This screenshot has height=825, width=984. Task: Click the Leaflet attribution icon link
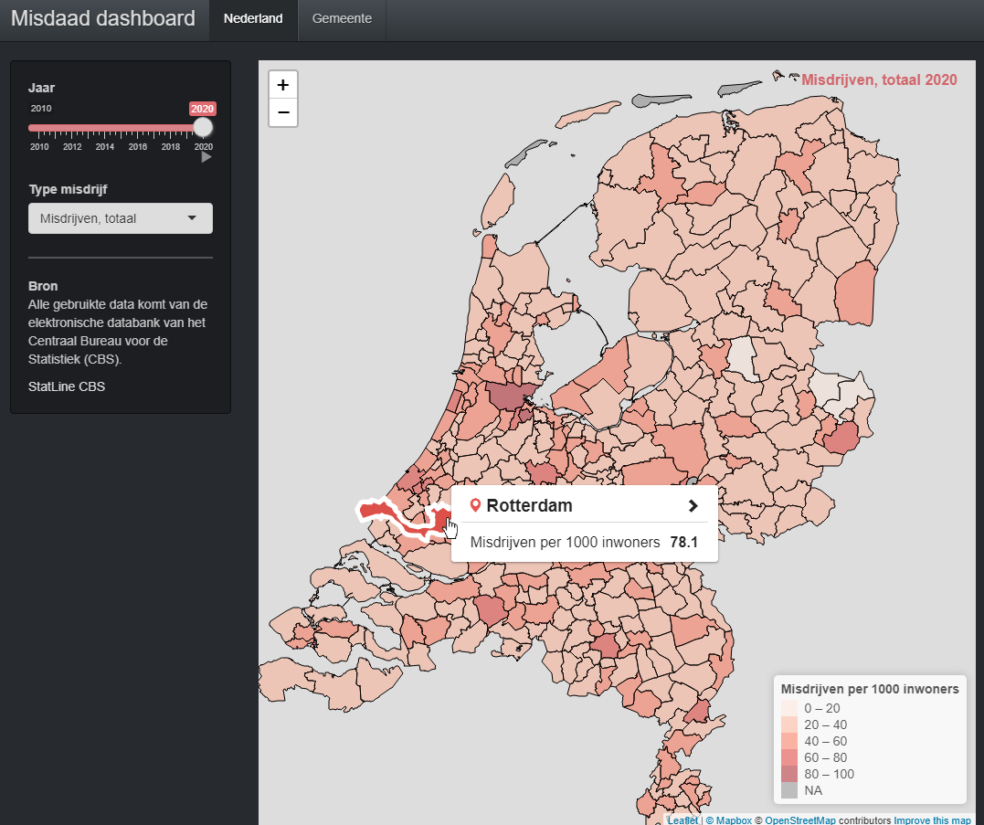click(682, 820)
